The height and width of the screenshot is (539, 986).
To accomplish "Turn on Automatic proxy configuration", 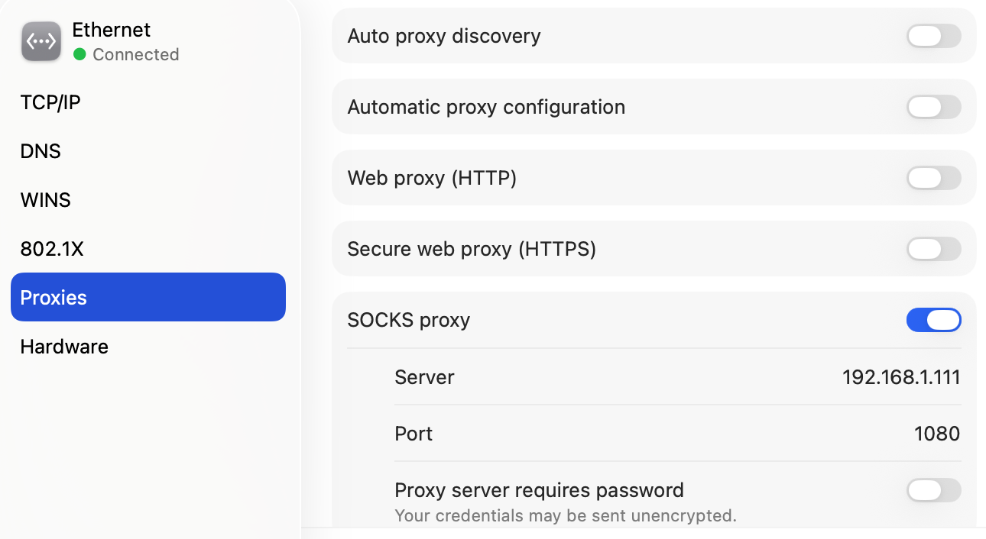I will 933,107.
